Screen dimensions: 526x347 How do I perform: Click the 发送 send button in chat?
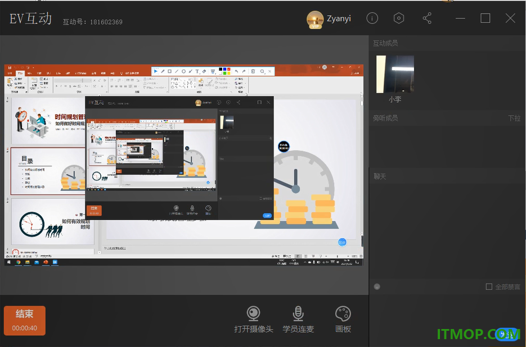pos(507,334)
